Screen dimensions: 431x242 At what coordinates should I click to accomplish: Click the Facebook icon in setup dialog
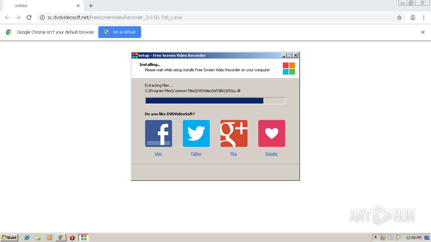(x=159, y=133)
